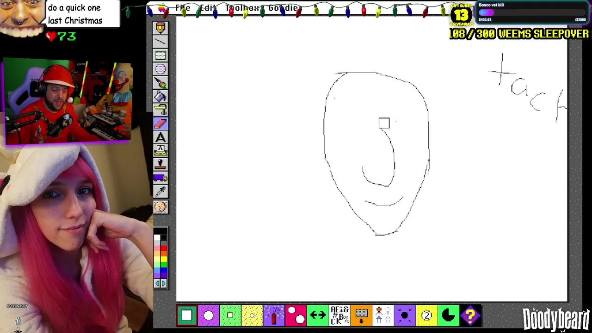Choose the firecracker eraser option
The width and height of the screenshot is (592, 333).
pyautogui.click(x=274, y=316)
